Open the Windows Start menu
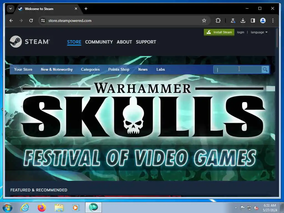 7,207
